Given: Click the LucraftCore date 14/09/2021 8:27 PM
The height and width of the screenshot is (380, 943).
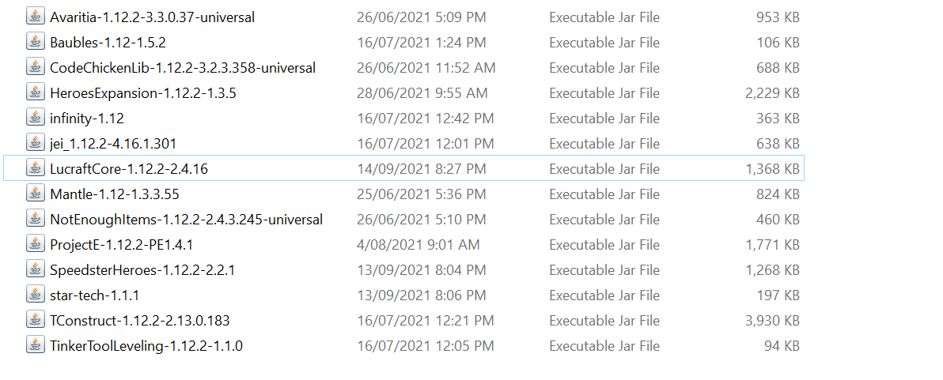Looking at the screenshot, I should click(421, 169).
